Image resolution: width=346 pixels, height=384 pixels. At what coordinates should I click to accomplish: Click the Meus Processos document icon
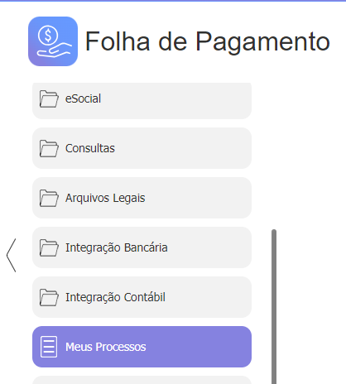coord(49,347)
